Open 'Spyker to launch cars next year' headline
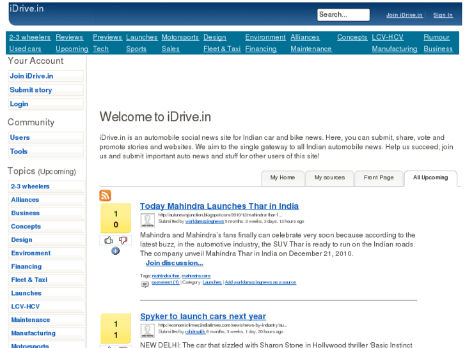This screenshot has width=465, height=348. (x=203, y=316)
